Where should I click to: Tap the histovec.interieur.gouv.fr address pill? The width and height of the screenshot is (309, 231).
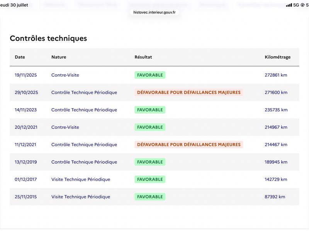coord(154,12)
